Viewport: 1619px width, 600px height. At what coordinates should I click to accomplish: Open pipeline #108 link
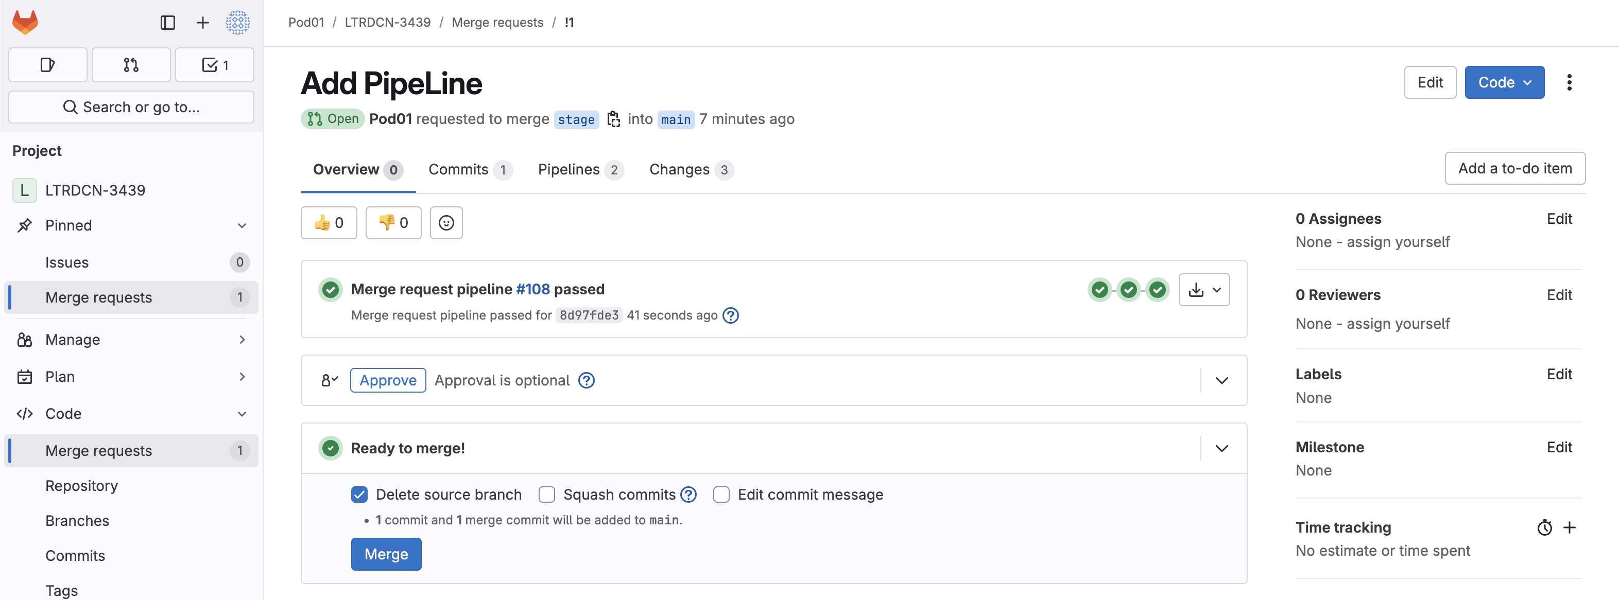pyautogui.click(x=532, y=289)
